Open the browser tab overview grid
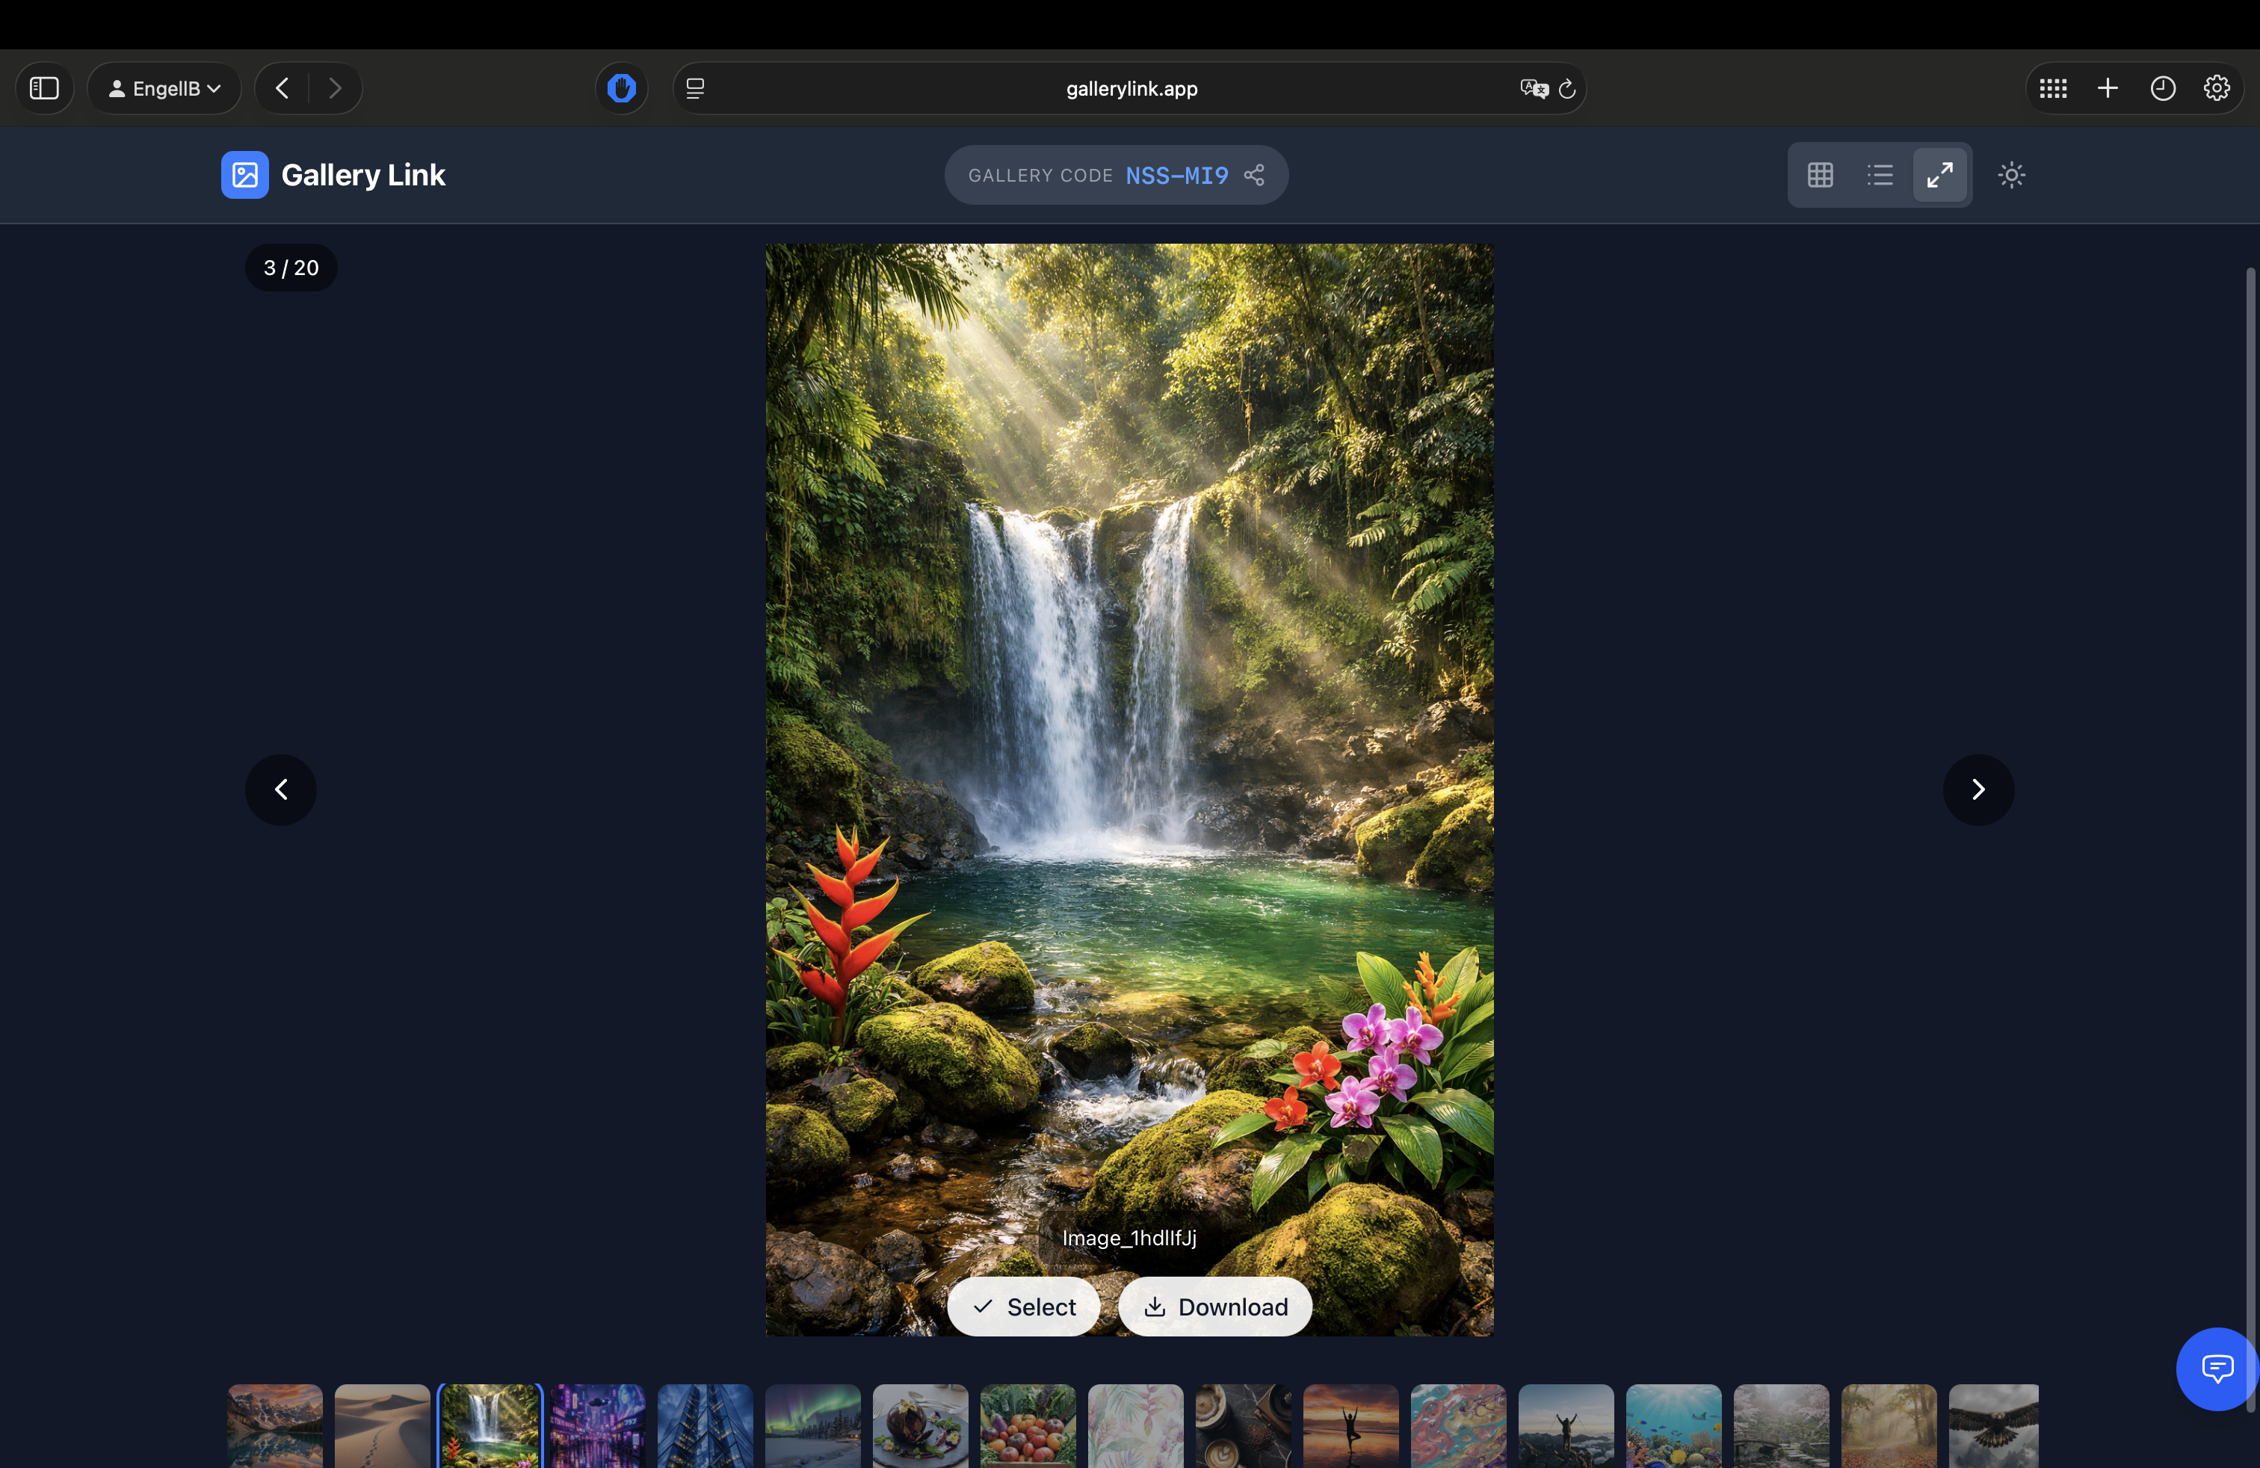The height and width of the screenshot is (1468, 2260). [2052, 88]
